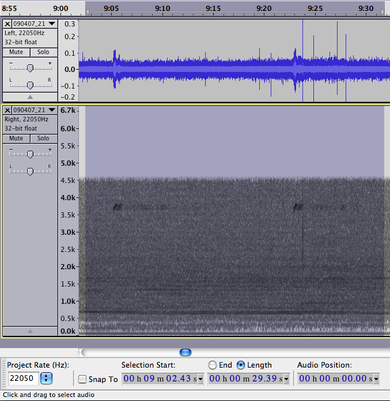Mute the Left channel track
390x401 pixels.
[16, 52]
